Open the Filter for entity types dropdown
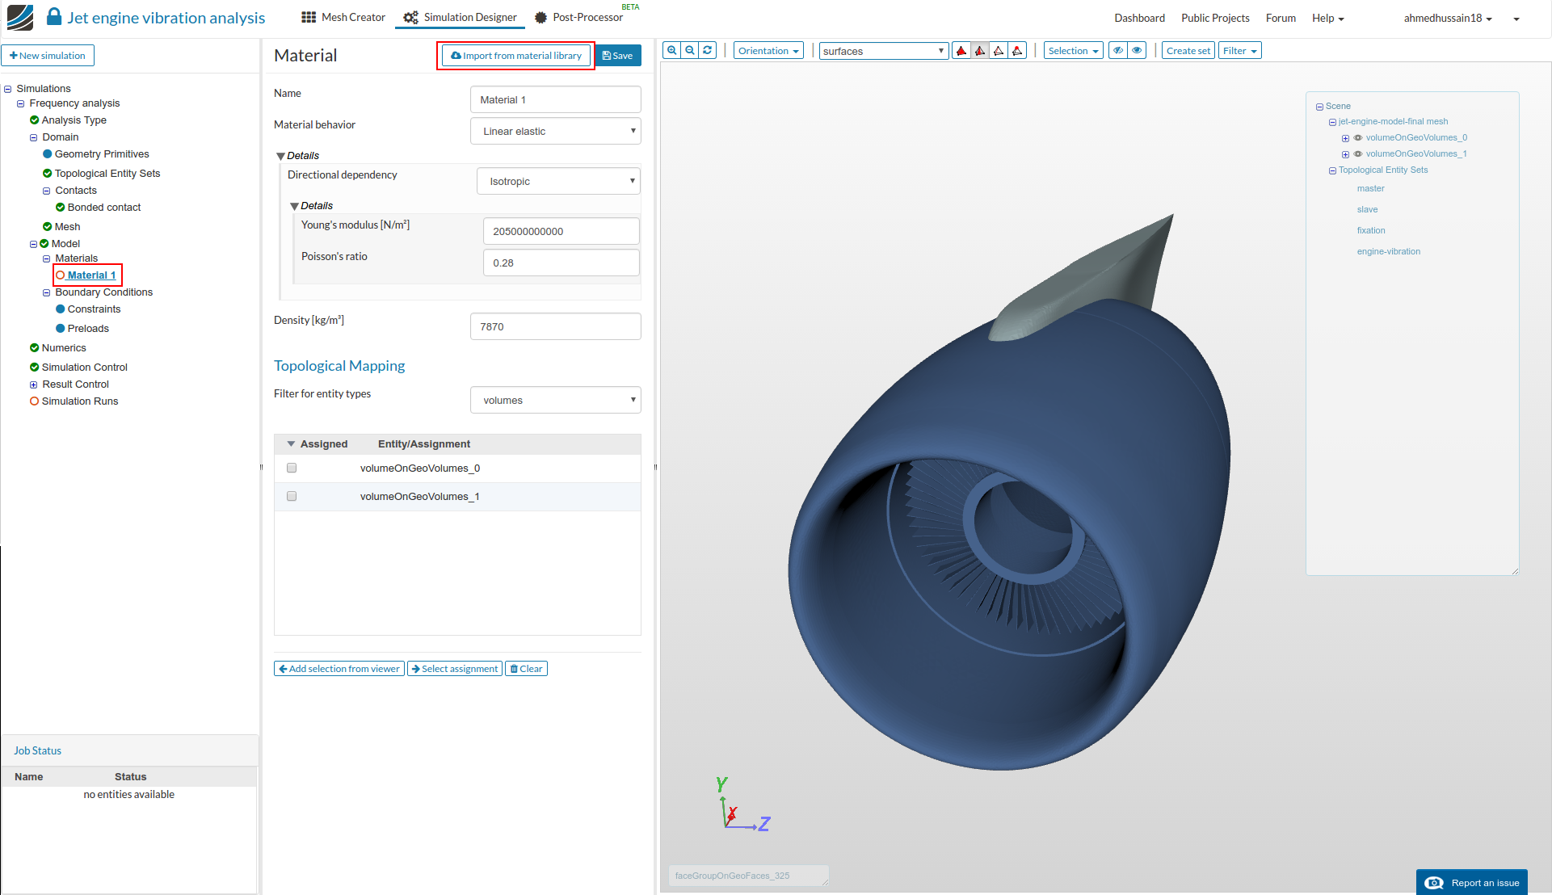Screen dimensions: 1552x895 [x=555, y=400]
